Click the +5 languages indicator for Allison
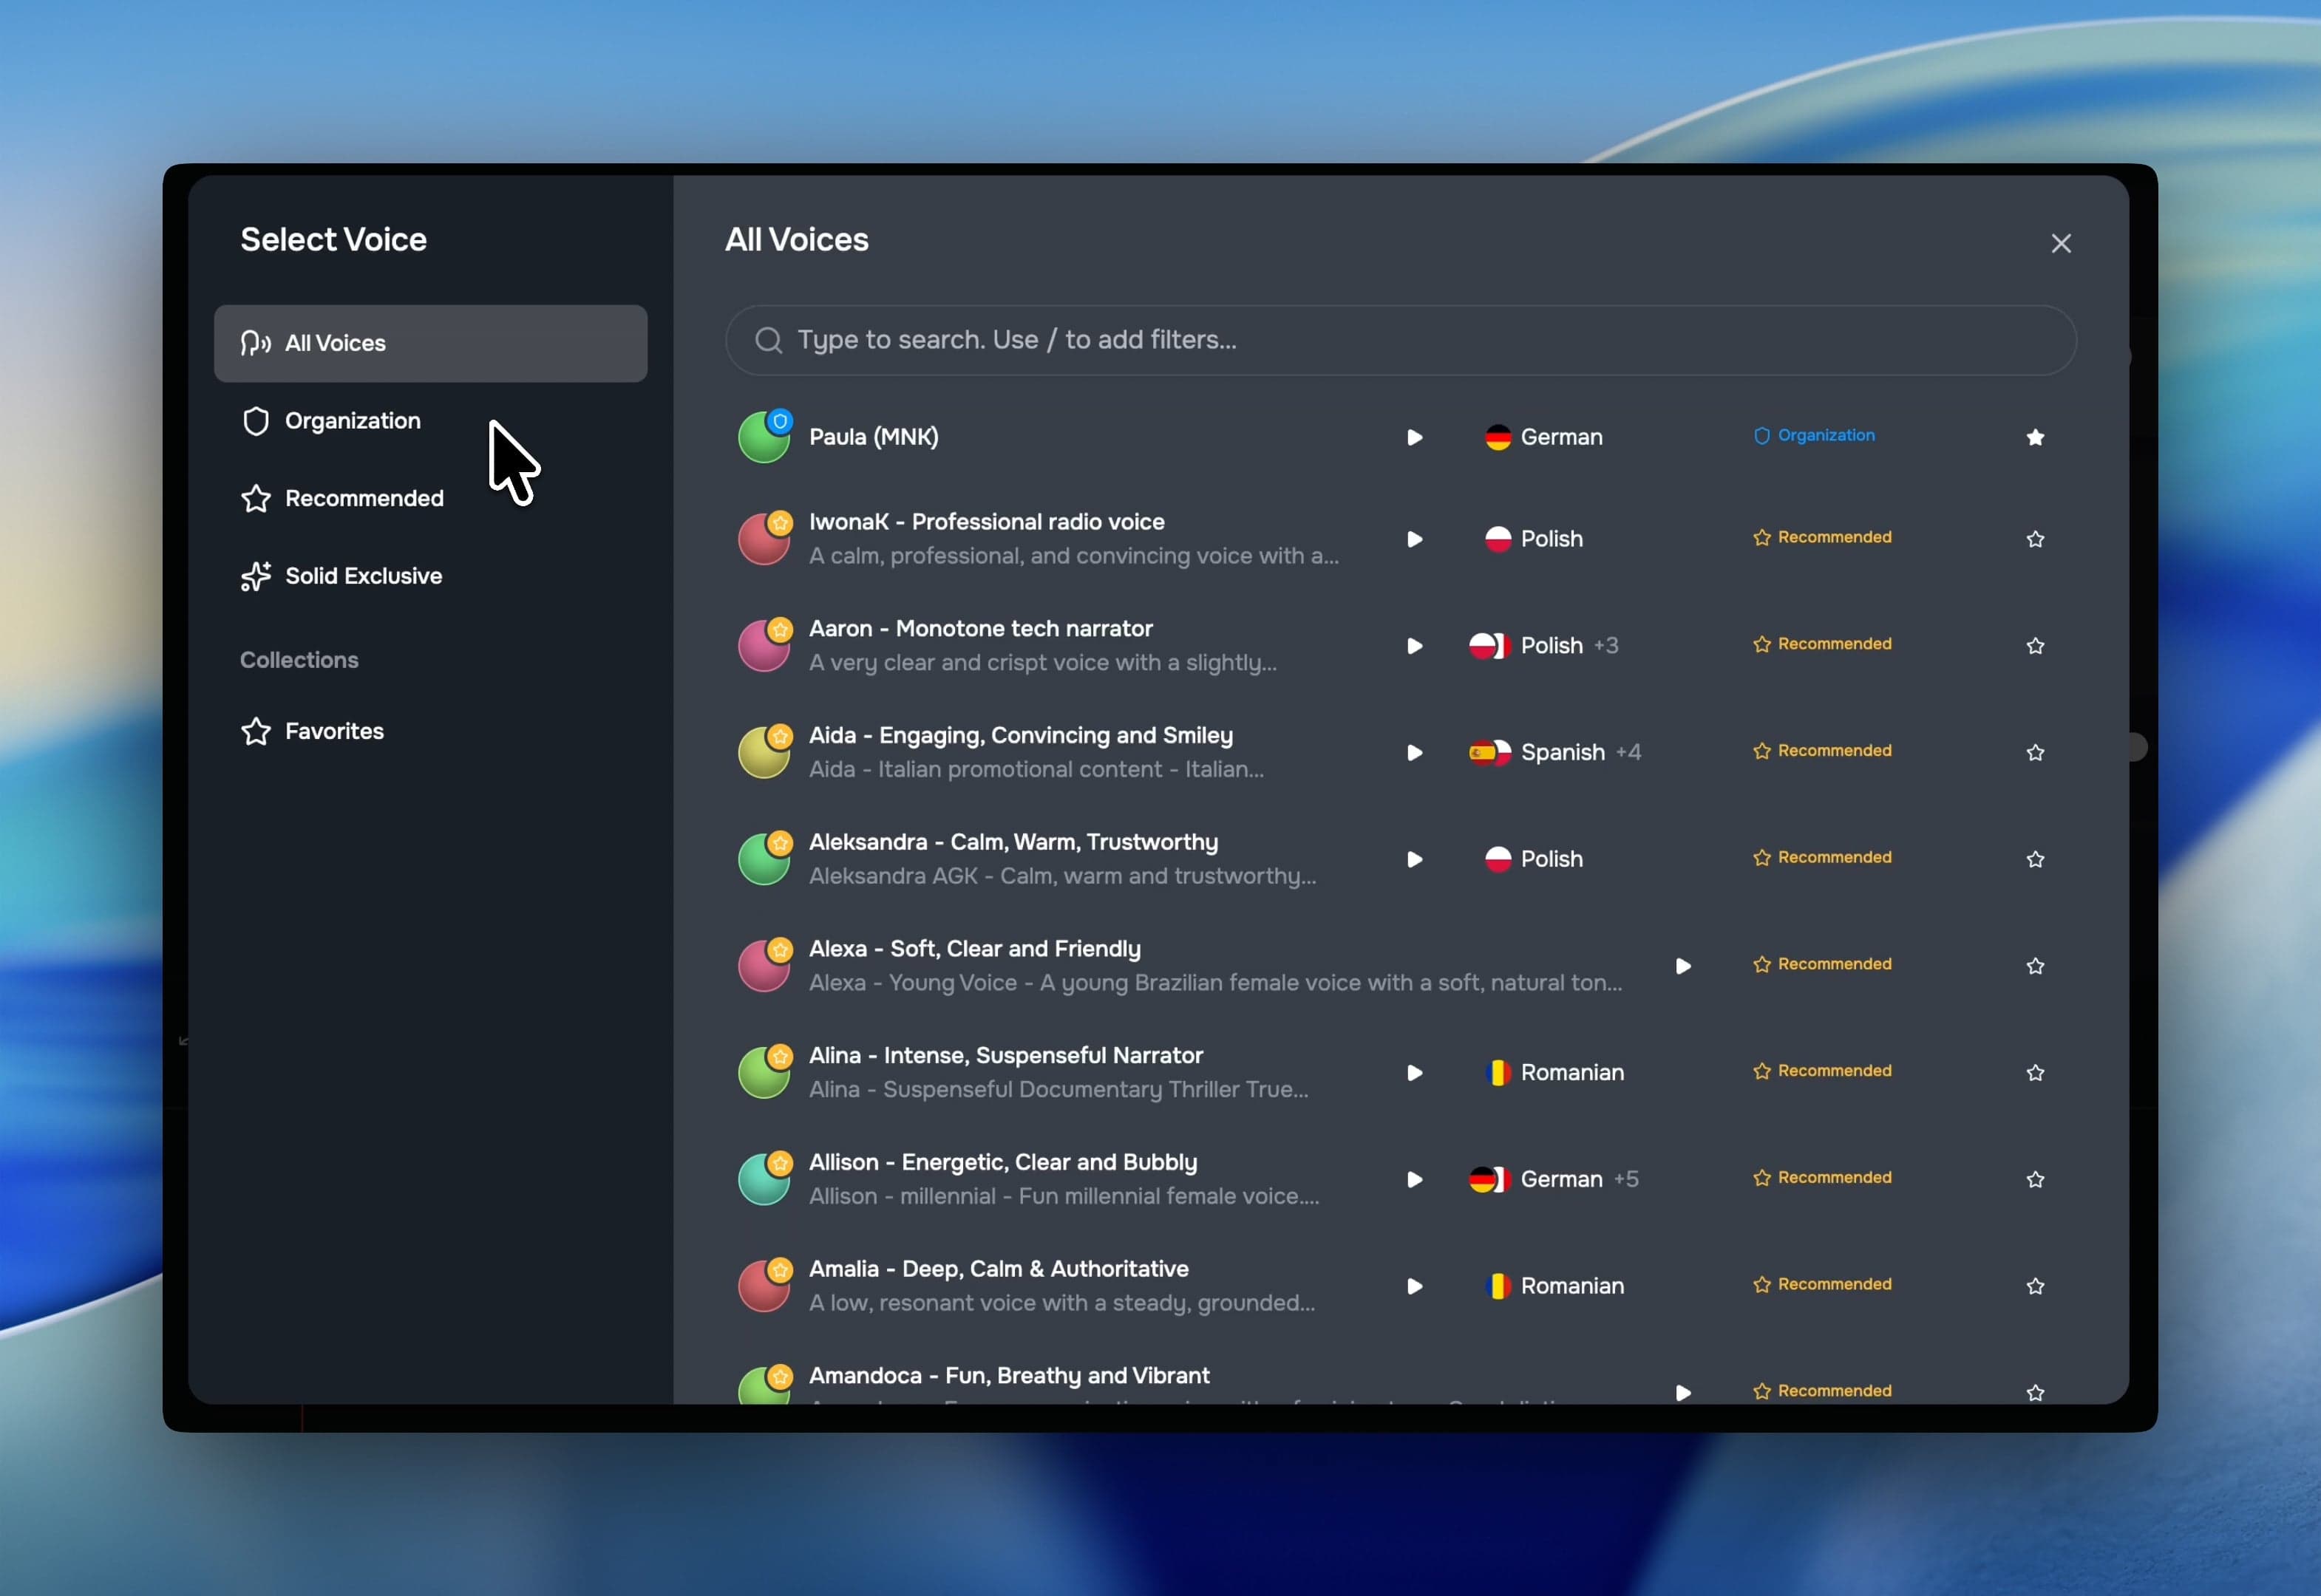Image resolution: width=2321 pixels, height=1596 pixels. click(1625, 1180)
